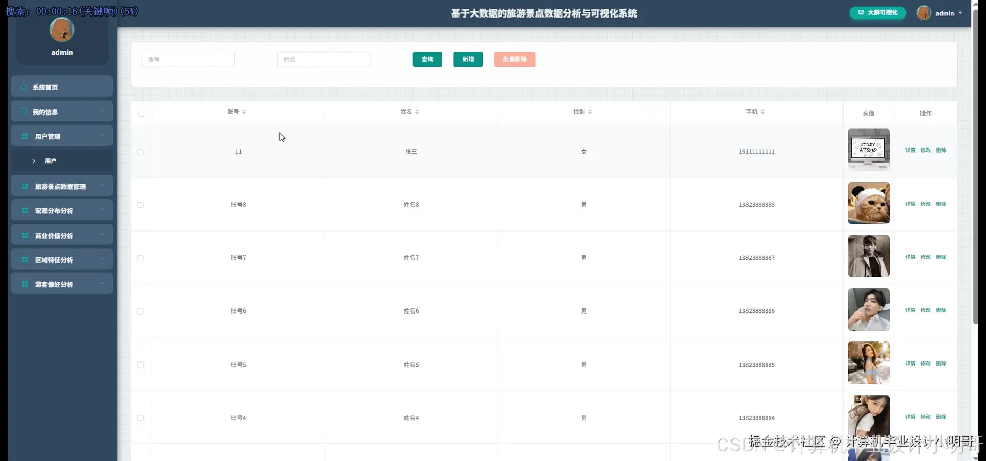
Task: Check the row for 账号6
Action: (140, 311)
